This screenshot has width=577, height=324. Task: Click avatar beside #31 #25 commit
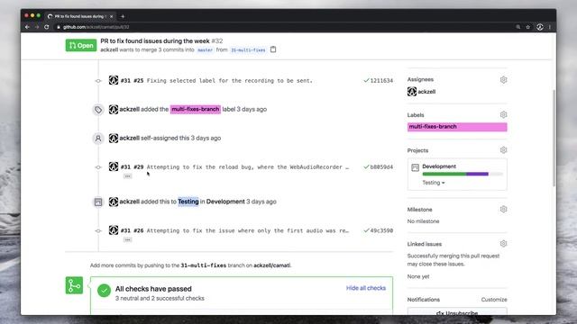point(114,80)
